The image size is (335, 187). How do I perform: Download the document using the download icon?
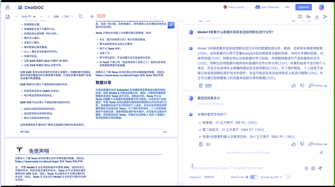pos(317,17)
